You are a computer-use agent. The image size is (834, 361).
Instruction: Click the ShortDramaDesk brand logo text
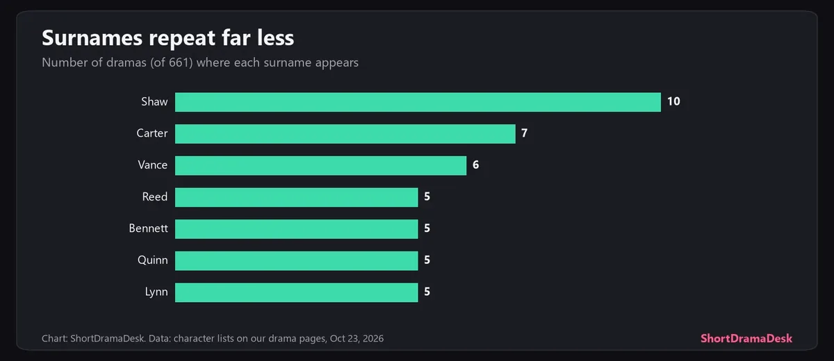point(746,339)
